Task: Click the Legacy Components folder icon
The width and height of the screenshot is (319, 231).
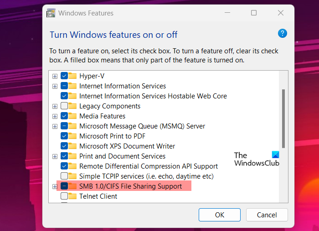Action: 72,106
